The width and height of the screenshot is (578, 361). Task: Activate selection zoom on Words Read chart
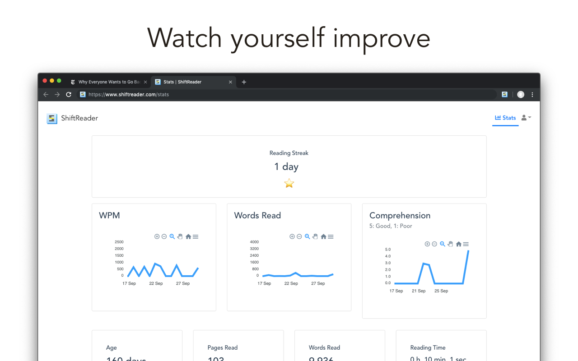(307, 236)
